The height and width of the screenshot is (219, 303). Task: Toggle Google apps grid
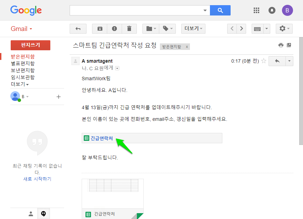pos(256,10)
